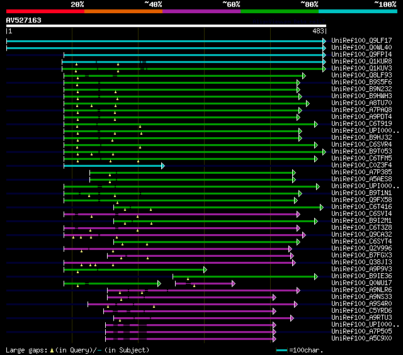Viewport: 403px width, 355px height.
Task: Select the UniRef100_Q9FX58 label
Action: coord(361,200)
